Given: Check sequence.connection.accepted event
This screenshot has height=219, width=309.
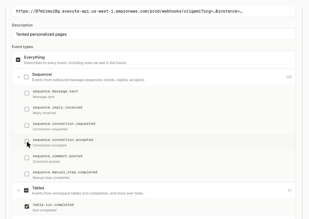Looking at the screenshot, I should pyautogui.click(x=27, y=142).
